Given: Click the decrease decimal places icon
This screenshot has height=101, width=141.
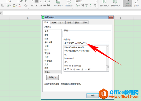Looking at the screenshot, I should click(95, 5).
